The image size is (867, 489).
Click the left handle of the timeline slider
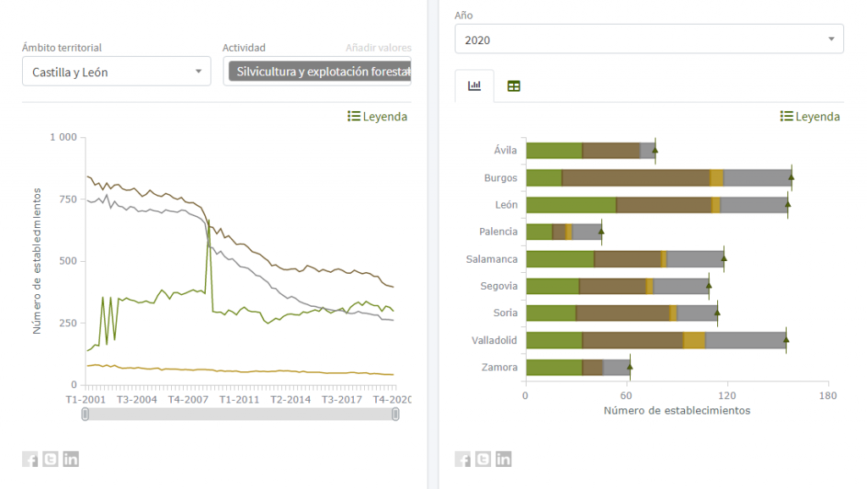(84, 415)
